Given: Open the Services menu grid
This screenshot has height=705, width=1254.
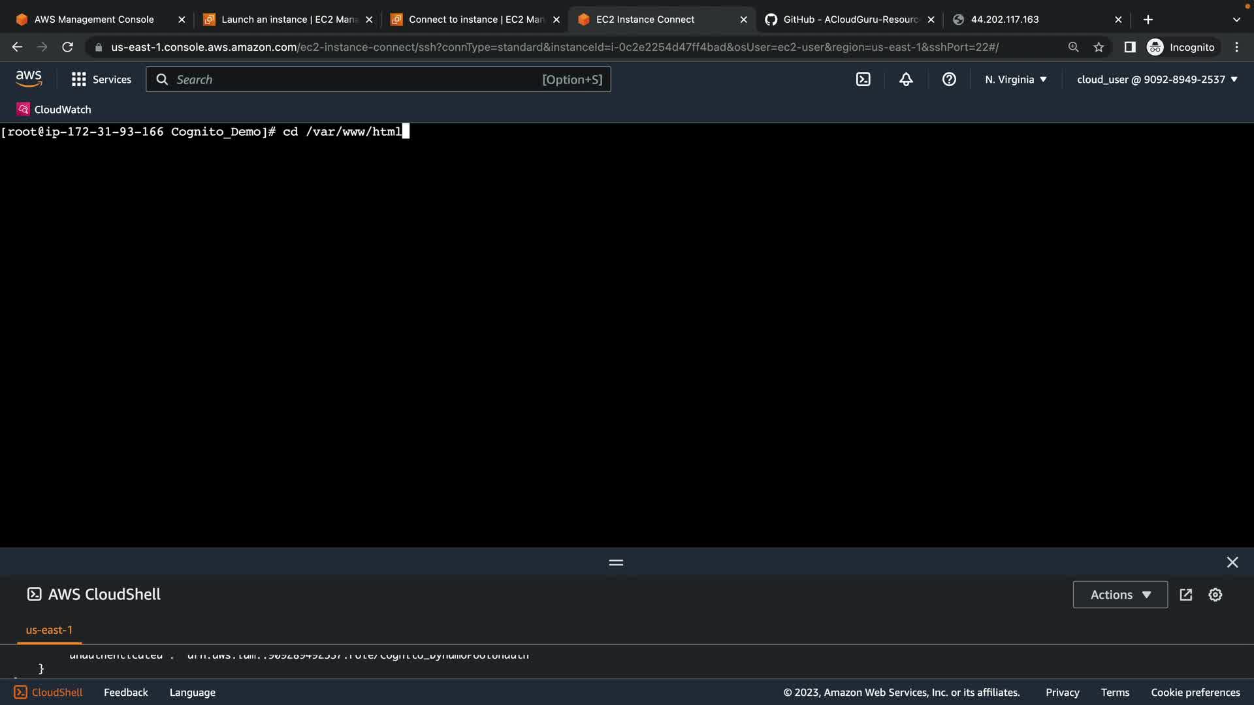Looking at the screenshot, I should click(101, 79).
